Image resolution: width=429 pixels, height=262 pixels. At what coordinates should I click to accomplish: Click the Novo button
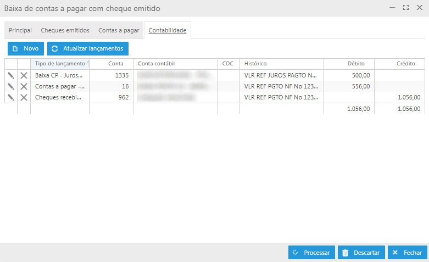point(25,48)
